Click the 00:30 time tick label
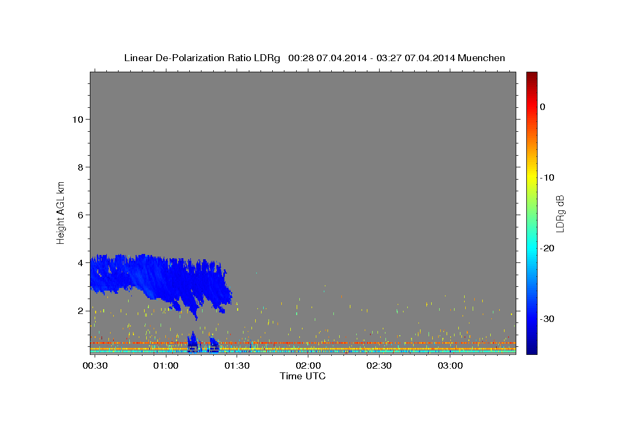This screenshot has width=638, height=425. (x=95, y=366)
